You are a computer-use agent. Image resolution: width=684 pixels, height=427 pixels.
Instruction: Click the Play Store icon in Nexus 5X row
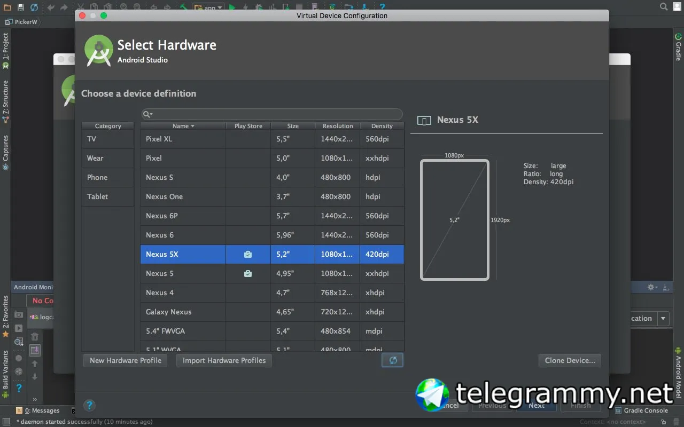(x=248, y=255)
